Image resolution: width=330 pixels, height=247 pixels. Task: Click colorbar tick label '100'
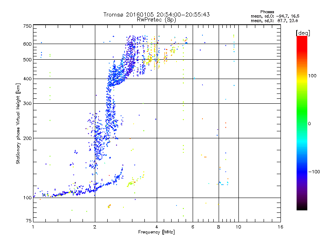(x=312, y=76)
